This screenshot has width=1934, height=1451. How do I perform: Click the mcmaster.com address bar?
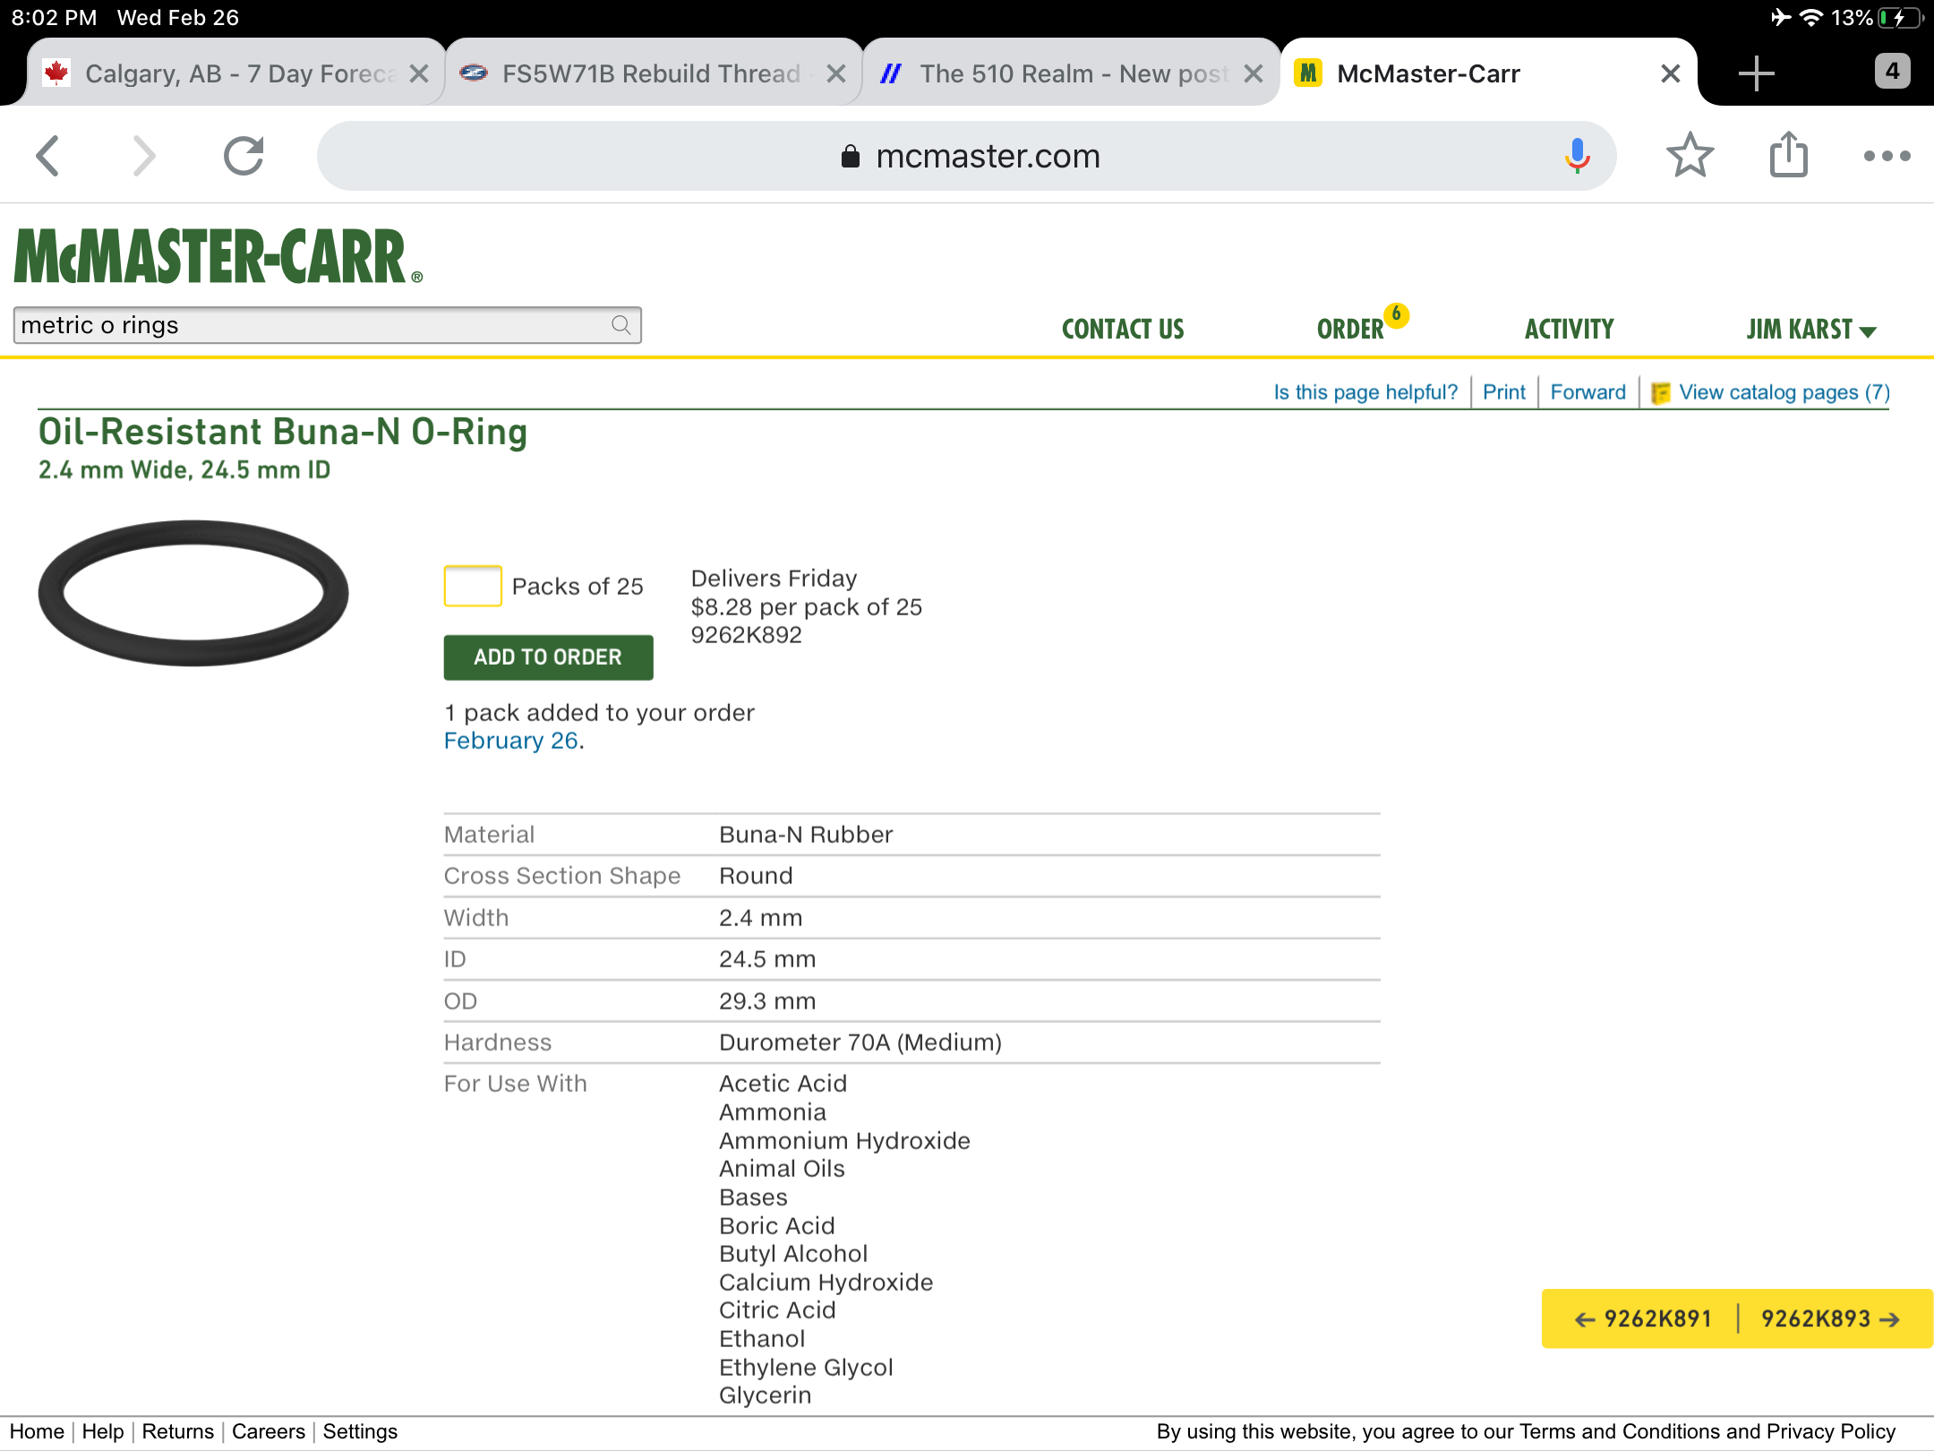(x=967, y=156)
